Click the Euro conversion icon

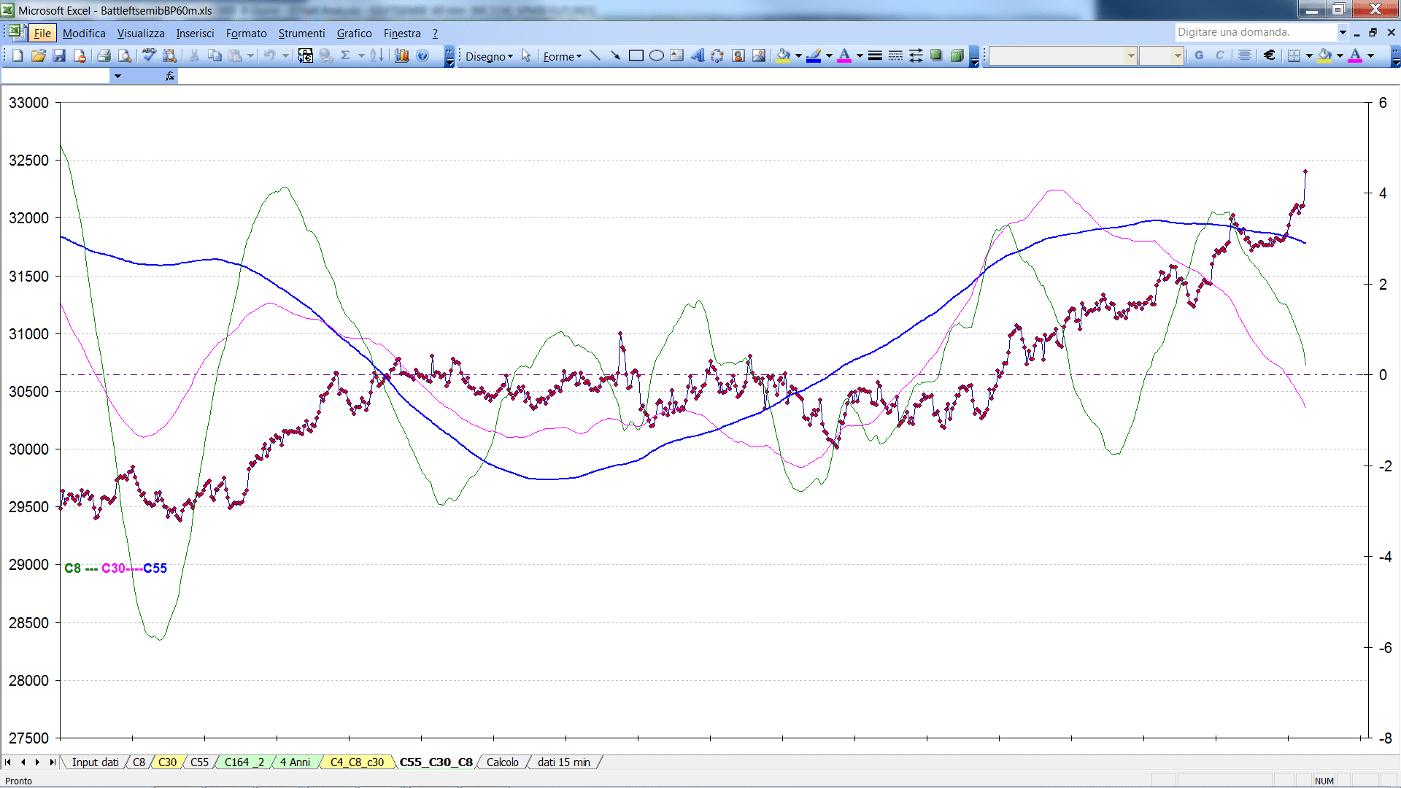(306, 55)
